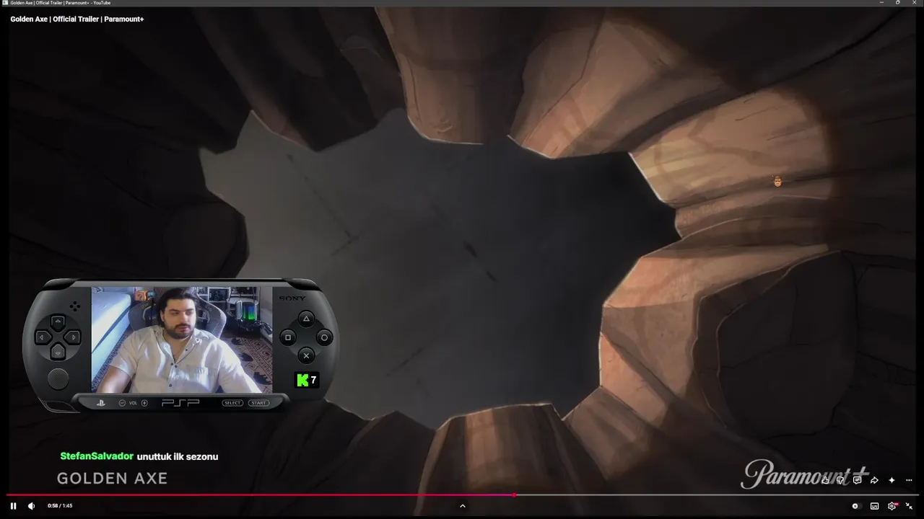Open the comments panel
924x519 pixels.
click(x=858, y=480)
